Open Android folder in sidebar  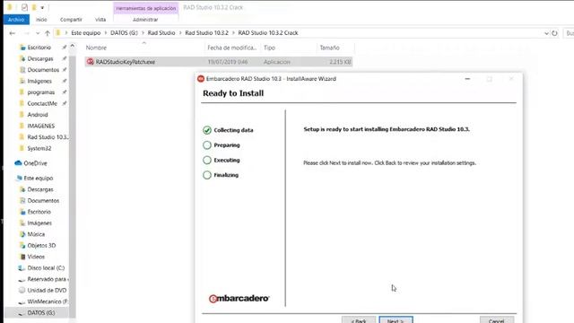(38, 115)
